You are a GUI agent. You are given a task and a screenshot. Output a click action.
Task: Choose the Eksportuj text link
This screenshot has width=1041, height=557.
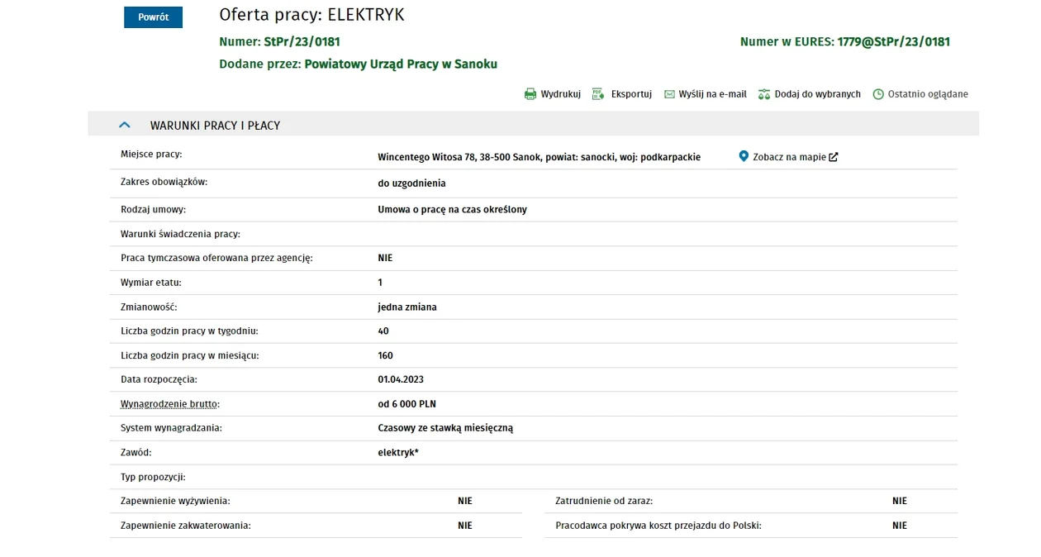coord(631,94)
